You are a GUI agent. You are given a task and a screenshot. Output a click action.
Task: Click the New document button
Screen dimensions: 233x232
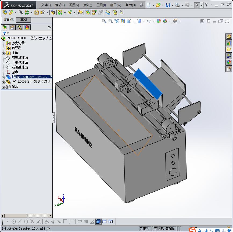pos(148,5)
